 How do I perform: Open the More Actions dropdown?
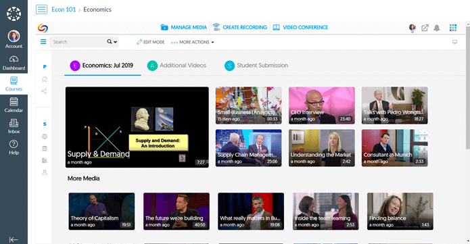point(193,43)
